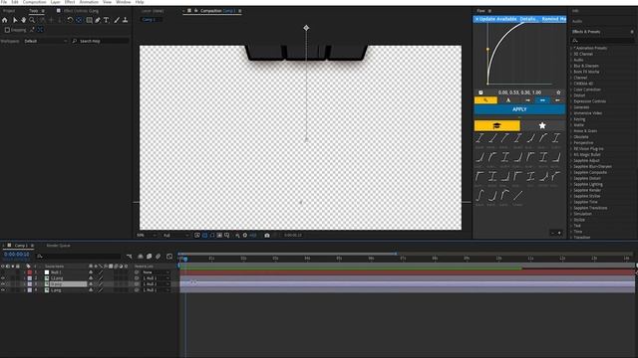The width and height of the screenshot is (638, 358).
Task: Select the Pan Behind anchor point tool
Action: click(x=80, y=20)
